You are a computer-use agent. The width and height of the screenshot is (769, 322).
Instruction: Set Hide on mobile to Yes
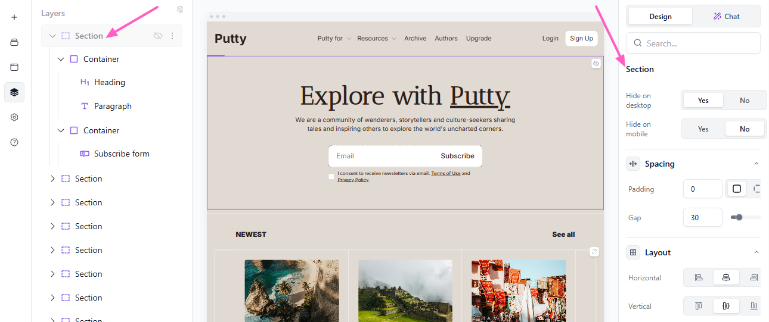pos(703,129)
